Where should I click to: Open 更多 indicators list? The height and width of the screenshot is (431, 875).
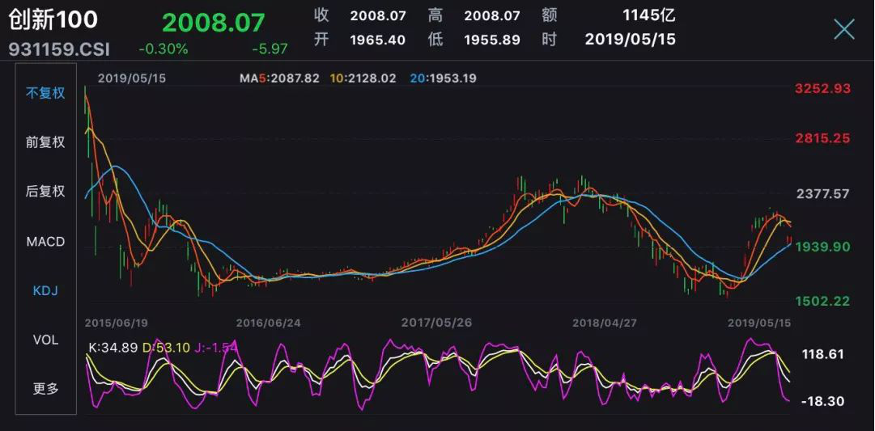pyautogui.click(x=45, y=388)
